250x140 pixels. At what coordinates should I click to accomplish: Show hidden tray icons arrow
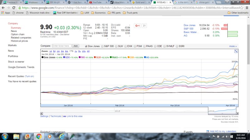click(x=209, y=137)
